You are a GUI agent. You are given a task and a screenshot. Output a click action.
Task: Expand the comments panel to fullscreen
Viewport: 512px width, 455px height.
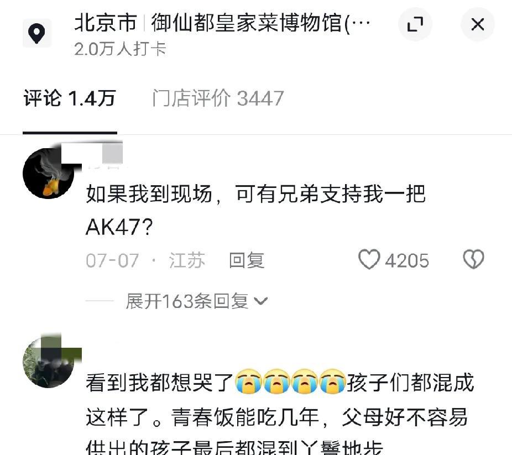pos(415,24)
